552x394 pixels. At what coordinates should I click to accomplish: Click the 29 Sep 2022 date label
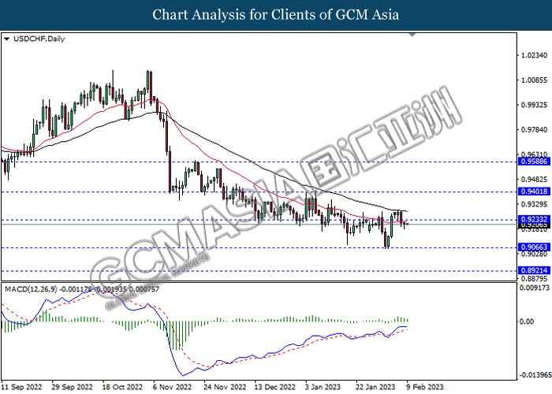click(73, 387)
